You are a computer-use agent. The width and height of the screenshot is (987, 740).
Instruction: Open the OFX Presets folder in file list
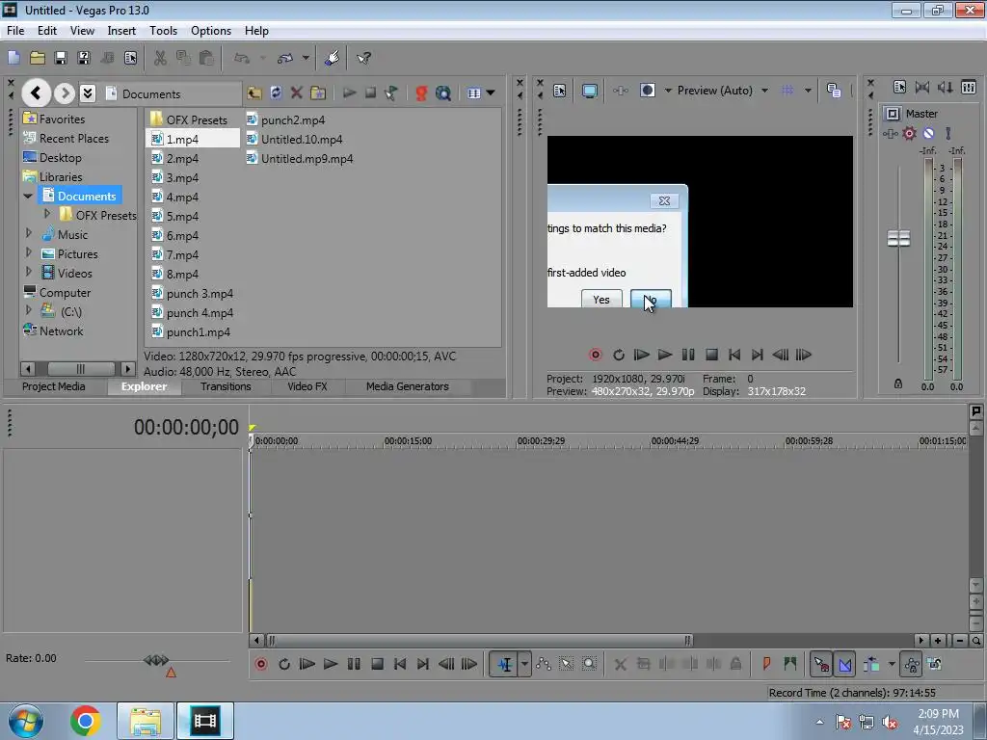point(188,119)
